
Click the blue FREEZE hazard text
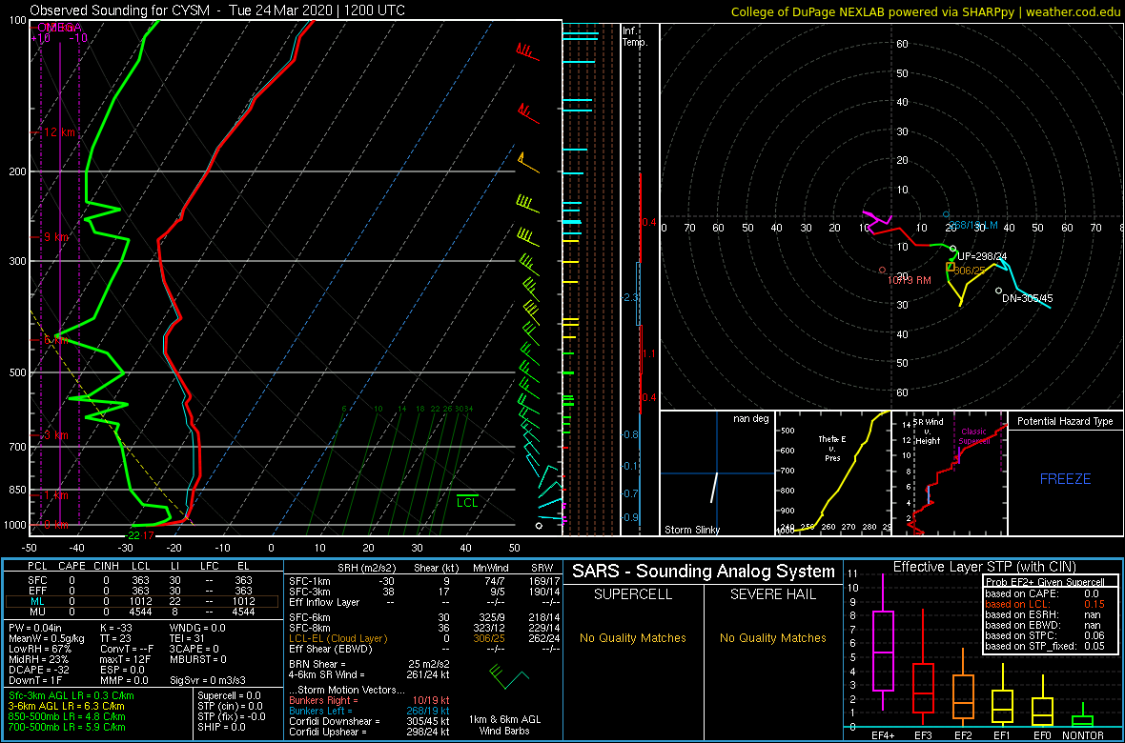1066,478
